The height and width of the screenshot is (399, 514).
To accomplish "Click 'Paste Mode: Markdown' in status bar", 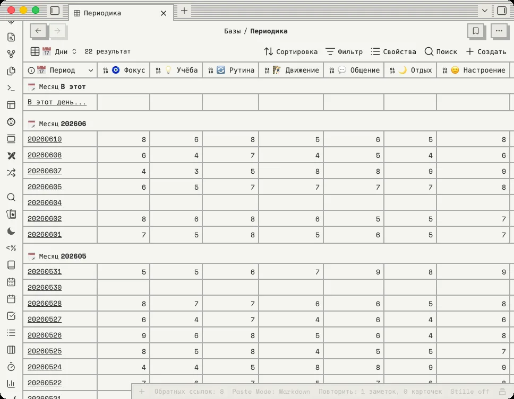I will 271,392.
